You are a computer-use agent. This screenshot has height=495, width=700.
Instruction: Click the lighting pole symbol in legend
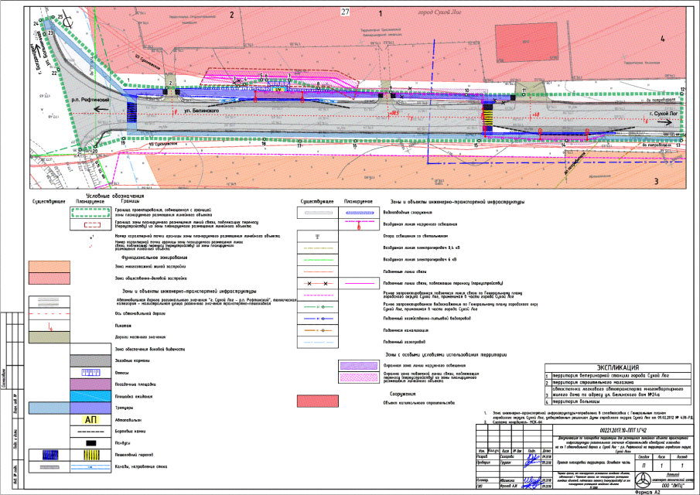coord(318,236)
